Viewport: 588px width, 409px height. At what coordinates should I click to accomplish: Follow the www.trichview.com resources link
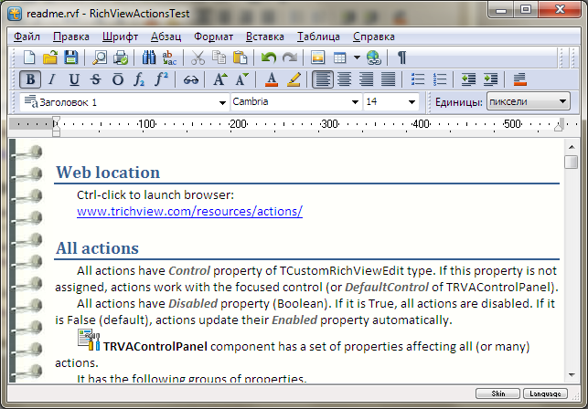pyautogui.click(x=189, y=211)
